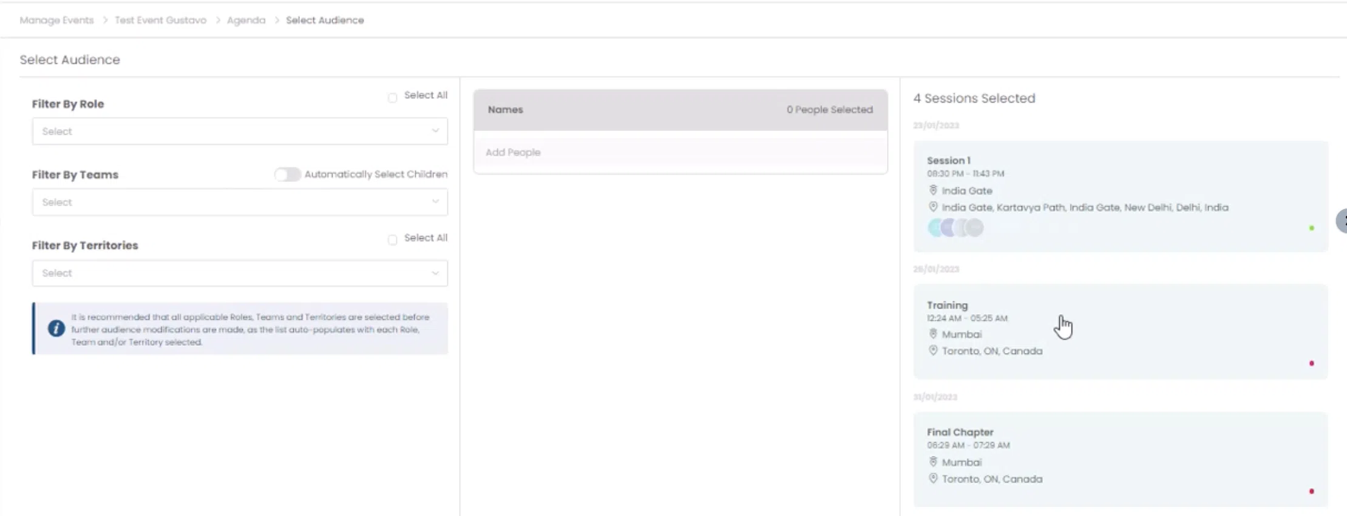The image size is (1347, 516).
Task: Click the Add People field
Action: (680, 152)
